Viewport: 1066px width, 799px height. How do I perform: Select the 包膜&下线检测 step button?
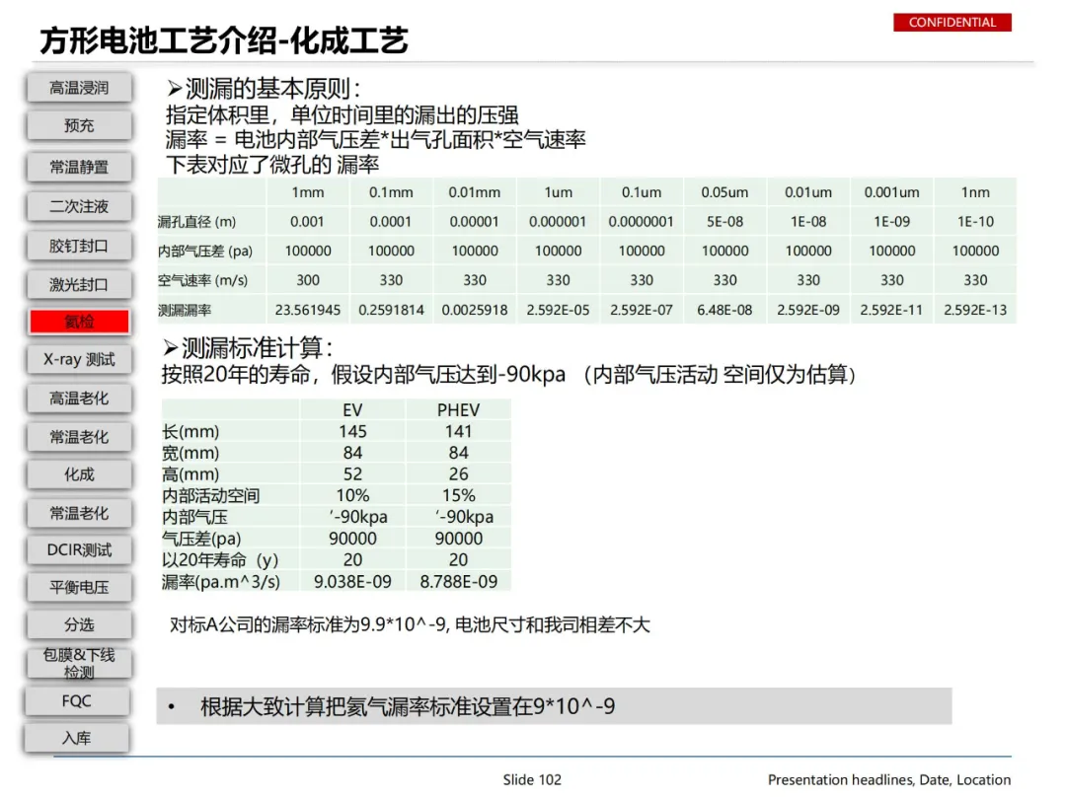tap(79, 664)
